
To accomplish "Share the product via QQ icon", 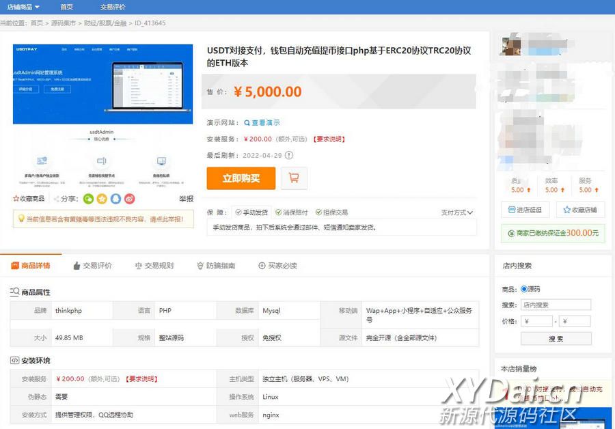I will click(115, 199).
